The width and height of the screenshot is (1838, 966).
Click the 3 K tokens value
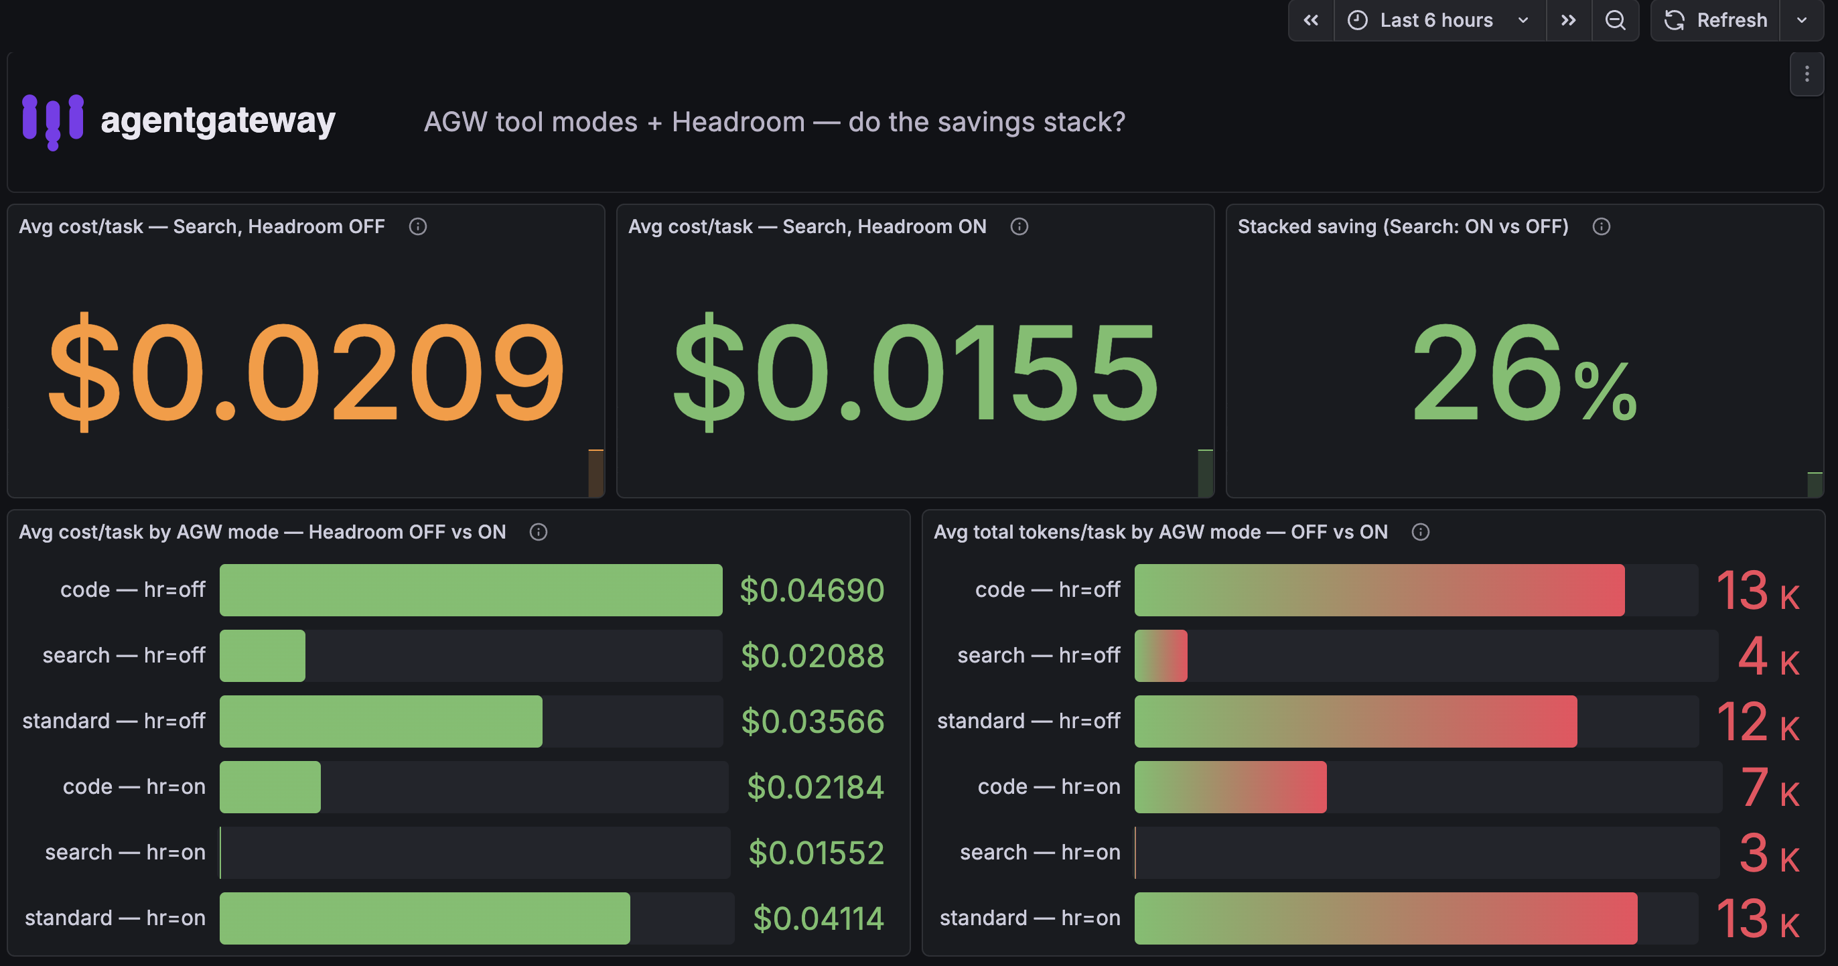1769,853
